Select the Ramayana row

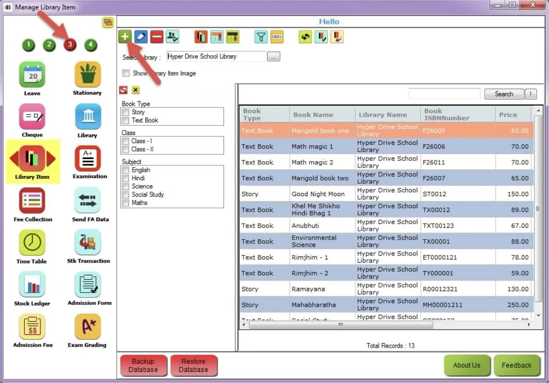click(387, 289)
